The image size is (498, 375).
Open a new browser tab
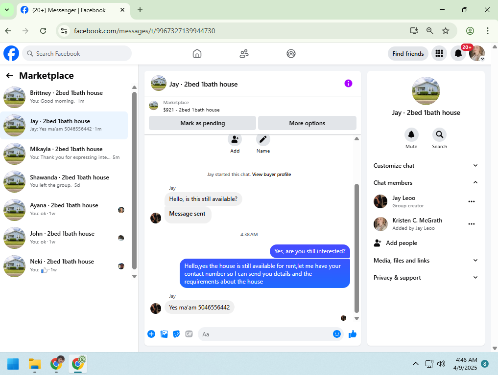pyautogui.click(x=140, y=10)
